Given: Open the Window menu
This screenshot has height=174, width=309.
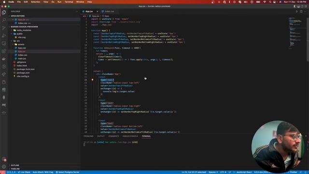Looking at the screenshot, I should coord(80,2).
